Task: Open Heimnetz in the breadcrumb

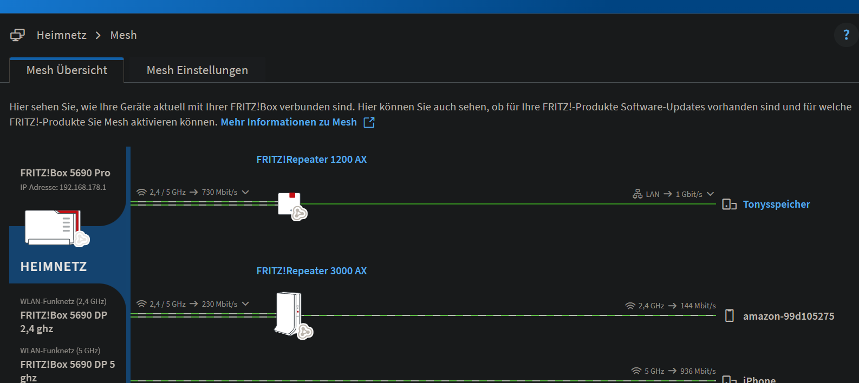Action: (x=62, y=35)
